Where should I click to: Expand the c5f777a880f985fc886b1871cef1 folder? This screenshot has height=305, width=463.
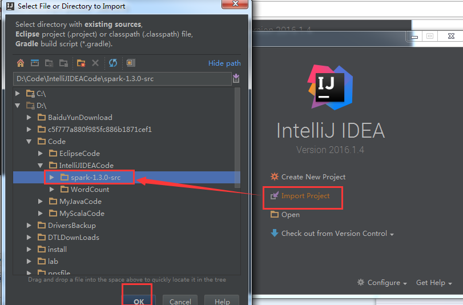point(29,130)
